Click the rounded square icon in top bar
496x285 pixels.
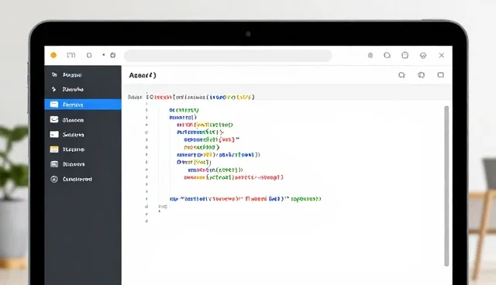pos(405,55)
